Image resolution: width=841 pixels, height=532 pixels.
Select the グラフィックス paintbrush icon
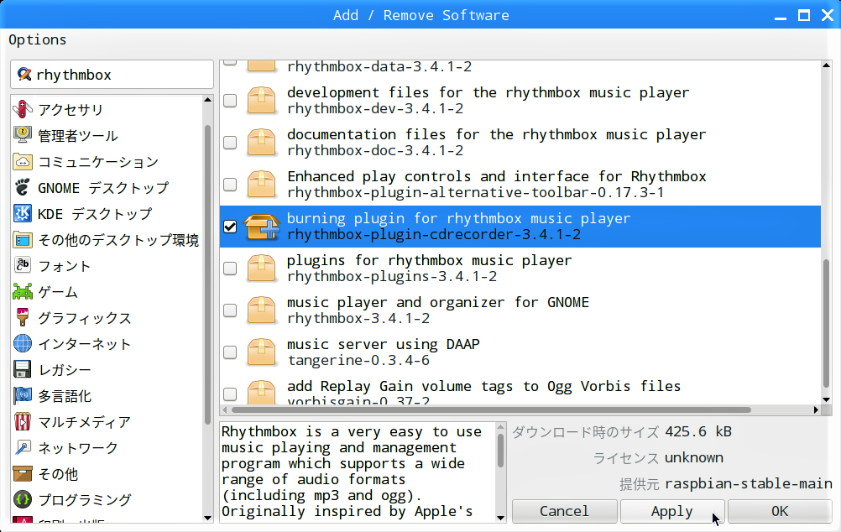23,317
